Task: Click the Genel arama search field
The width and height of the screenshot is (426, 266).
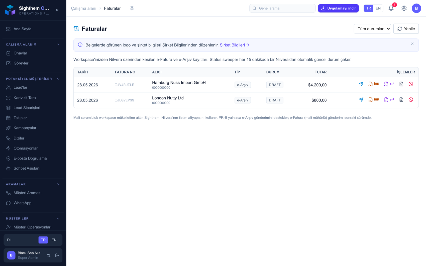Action: 282,8
